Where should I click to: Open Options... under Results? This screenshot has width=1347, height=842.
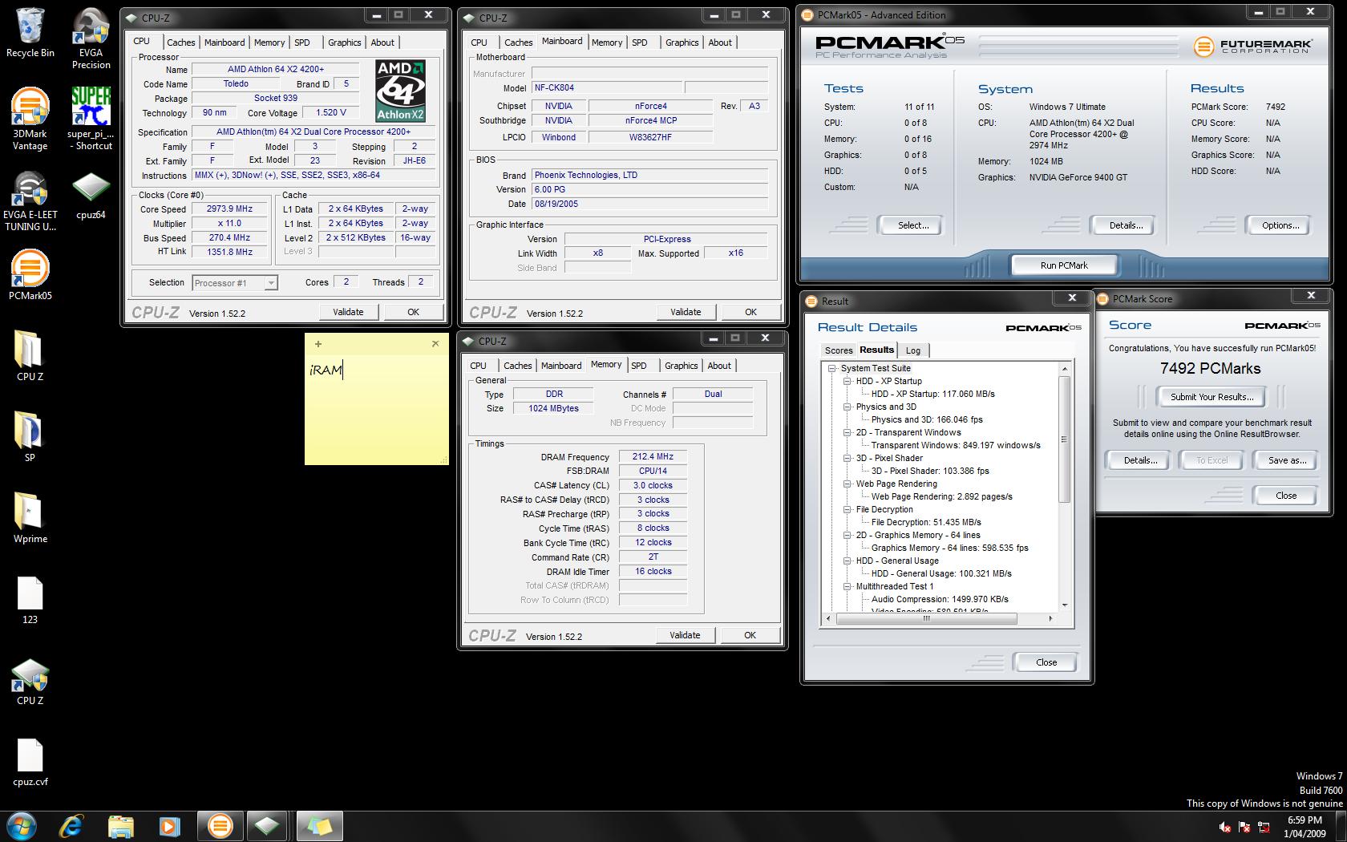[x=1280, y=225]
